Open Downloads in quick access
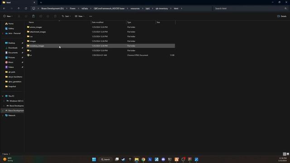The width and height of the screenshot is (290, 163). 13,48
